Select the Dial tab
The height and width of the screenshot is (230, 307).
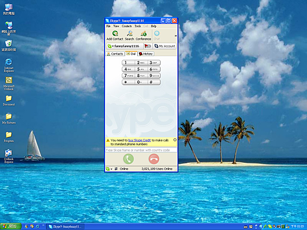[131, 54]
